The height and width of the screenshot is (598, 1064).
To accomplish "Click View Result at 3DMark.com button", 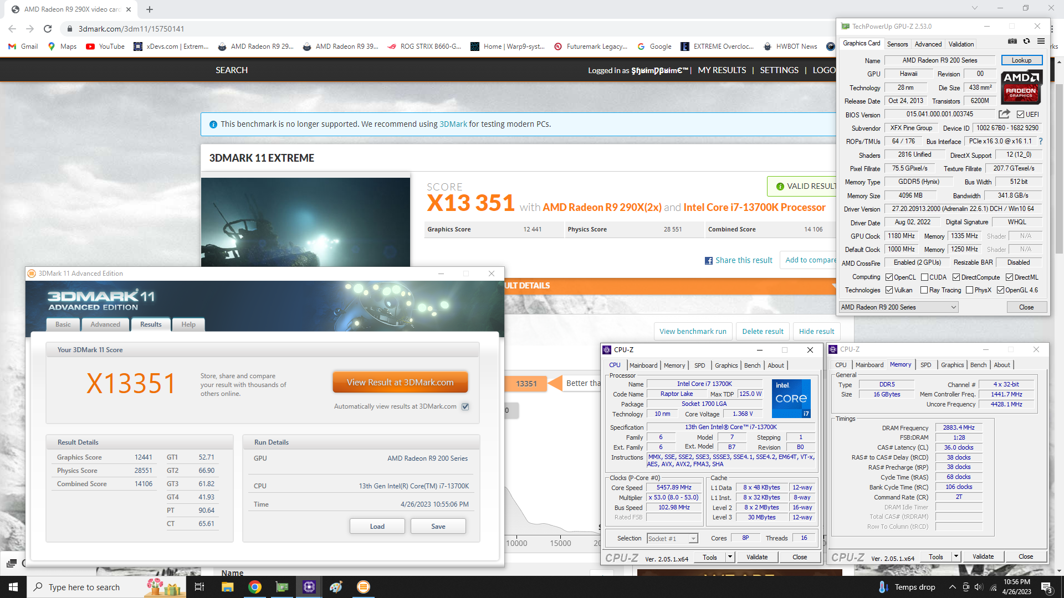I will click(400, 383).
